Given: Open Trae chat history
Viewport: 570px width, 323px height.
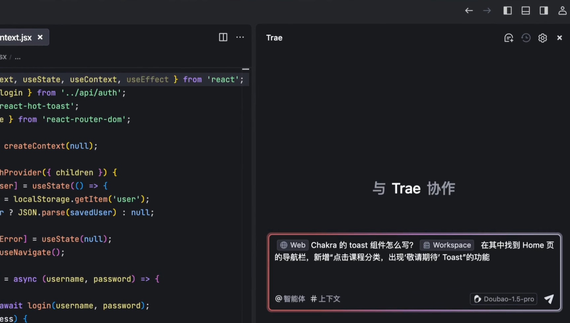Looking at the screenshot, I should click(526, 38).
